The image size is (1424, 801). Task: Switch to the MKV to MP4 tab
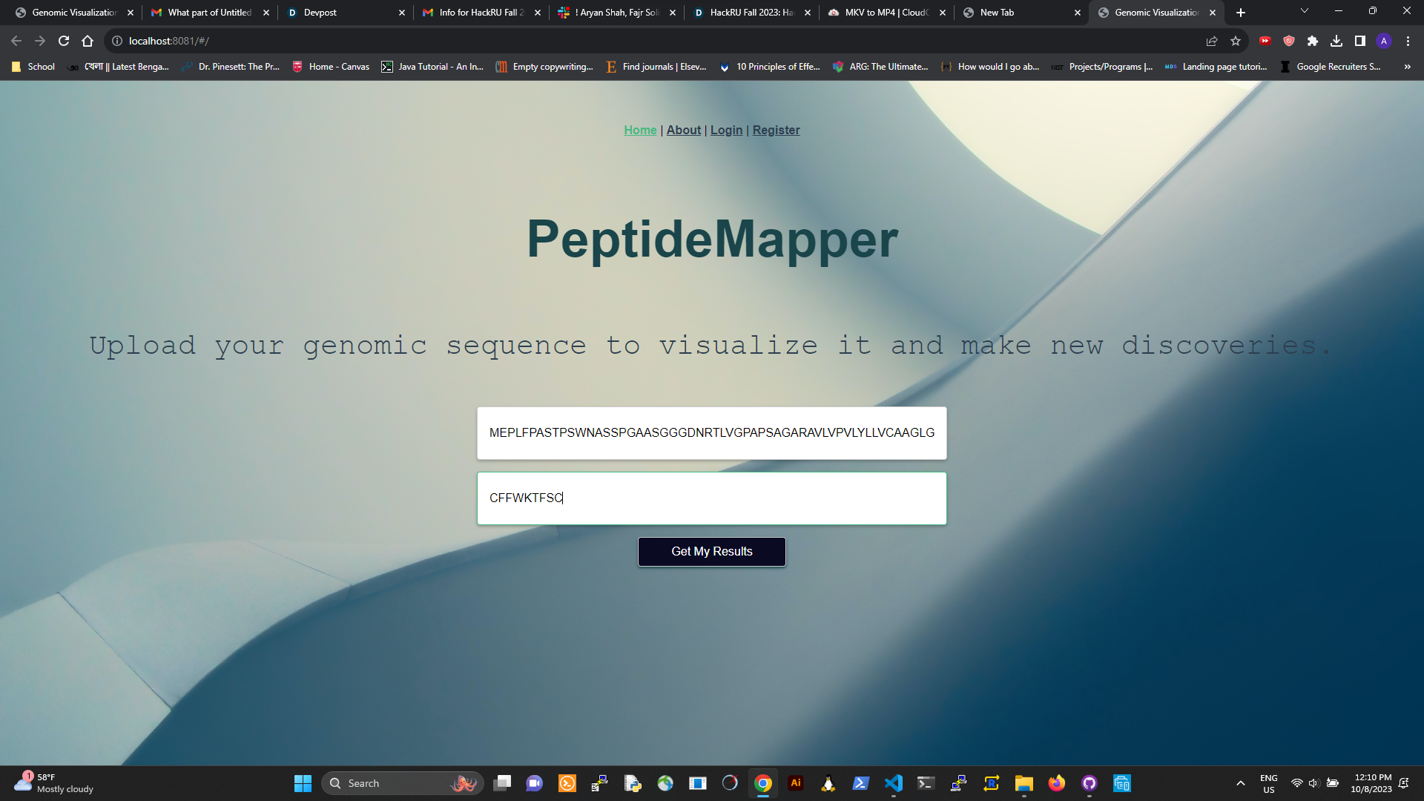[x=886, y=13]
